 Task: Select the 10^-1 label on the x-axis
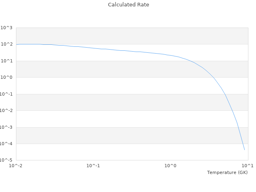(93, 166)
